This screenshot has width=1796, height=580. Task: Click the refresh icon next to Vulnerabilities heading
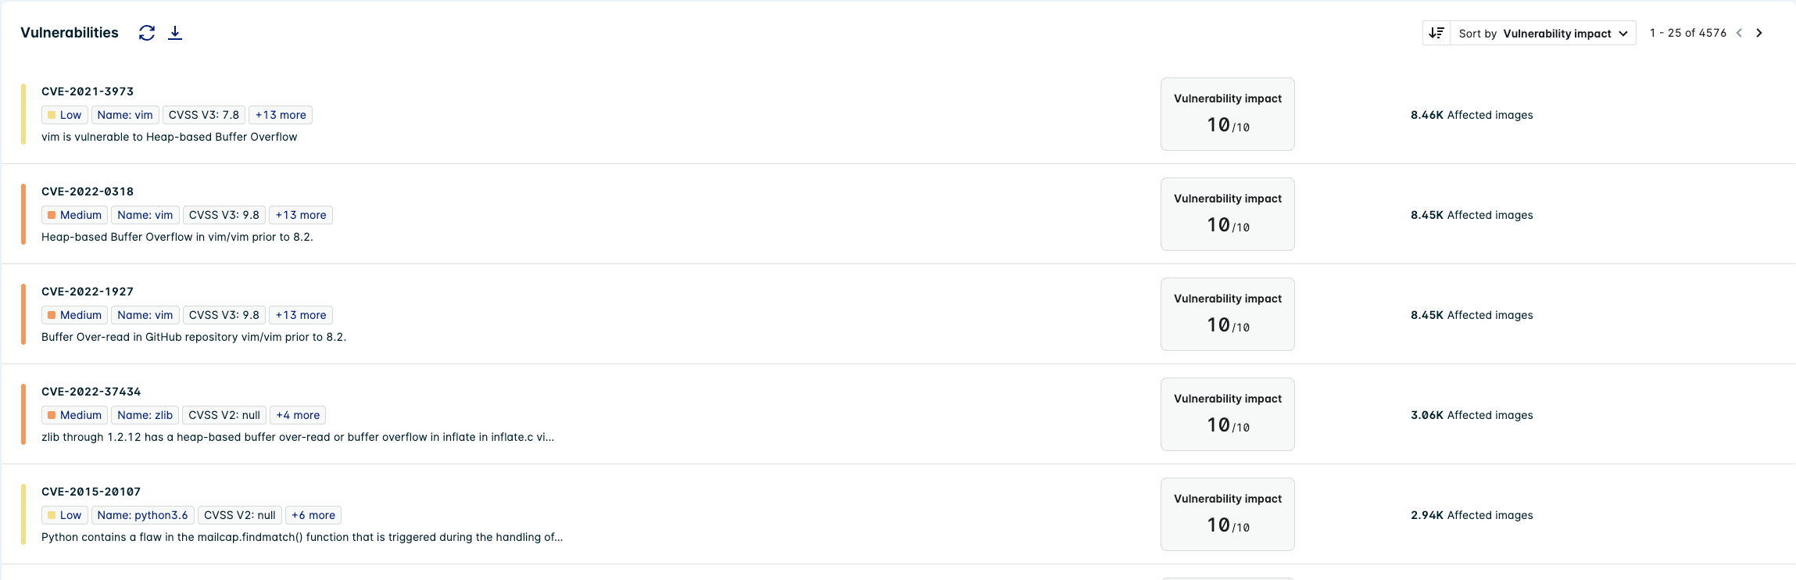(147, 32)
